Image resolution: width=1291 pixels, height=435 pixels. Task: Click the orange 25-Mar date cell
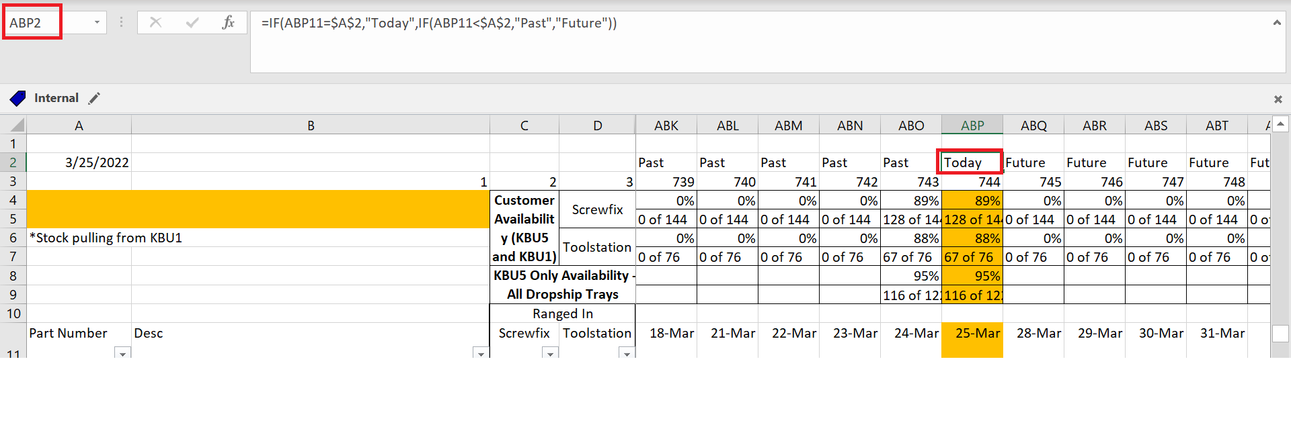972,334
